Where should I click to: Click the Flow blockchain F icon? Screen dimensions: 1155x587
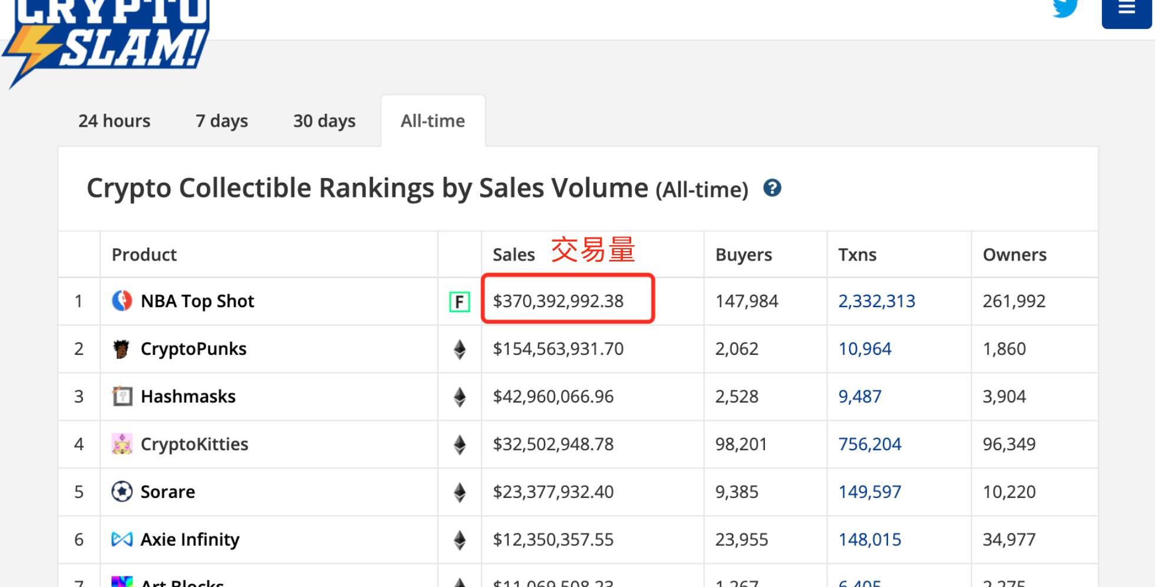460,302
